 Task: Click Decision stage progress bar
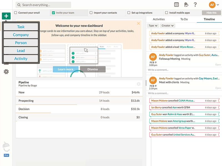[33, 113]
